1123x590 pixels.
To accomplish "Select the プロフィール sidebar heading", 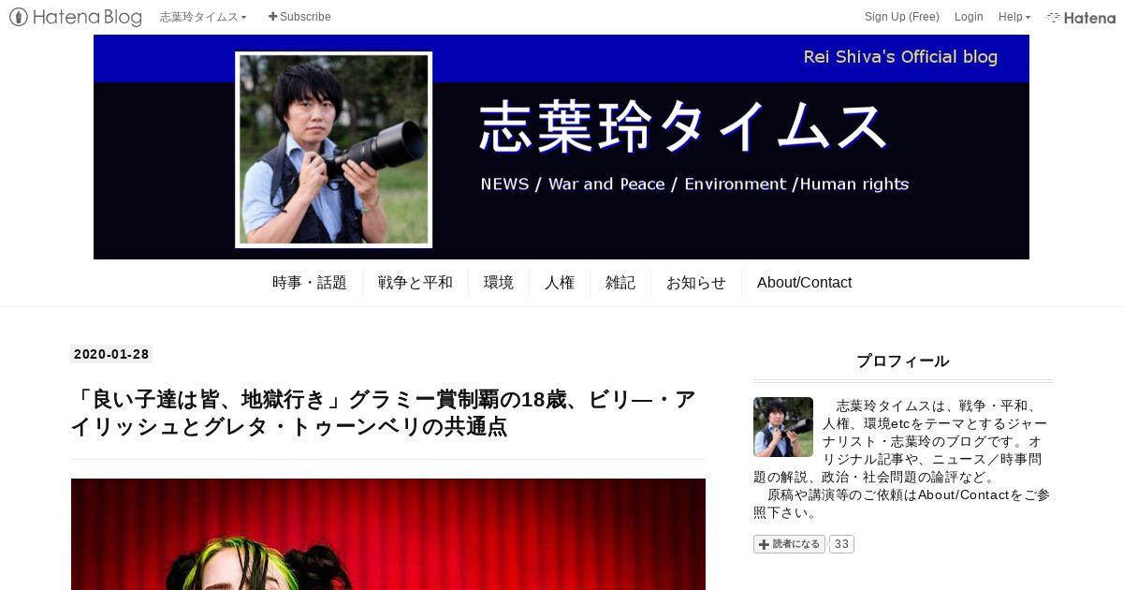I will pos(903,361).
